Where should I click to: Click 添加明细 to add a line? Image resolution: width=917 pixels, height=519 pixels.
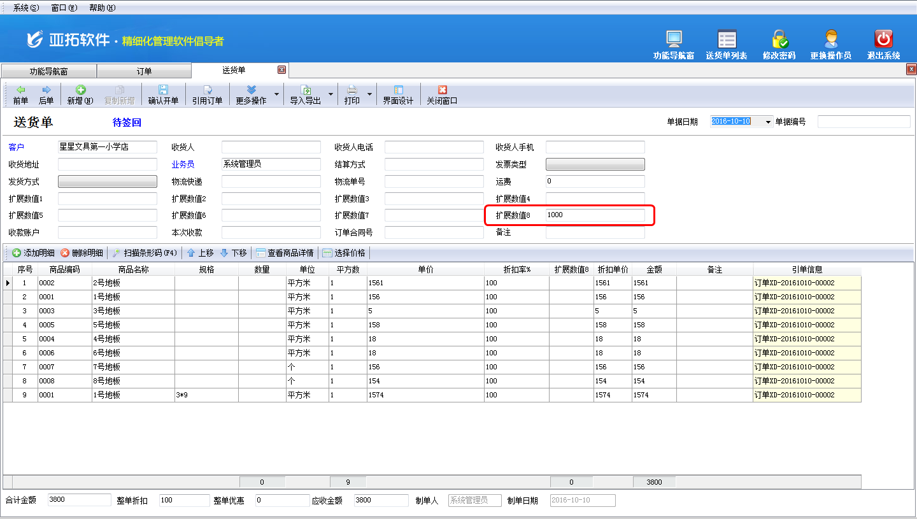click(34, 253)
